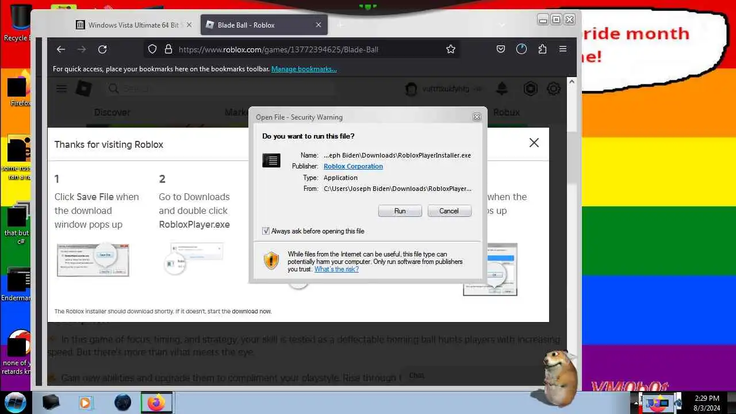Bookmark this page with the star
The width and height of the screenshot is (736, 414).
pyautogui.click(x=451, y=49)
